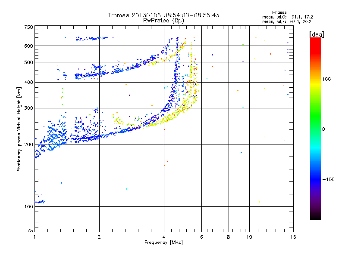Click the y-axis title 'Stationary phase Virtual Height [km]'
Screen dimensions: 345x258
[x=19, y=129]
